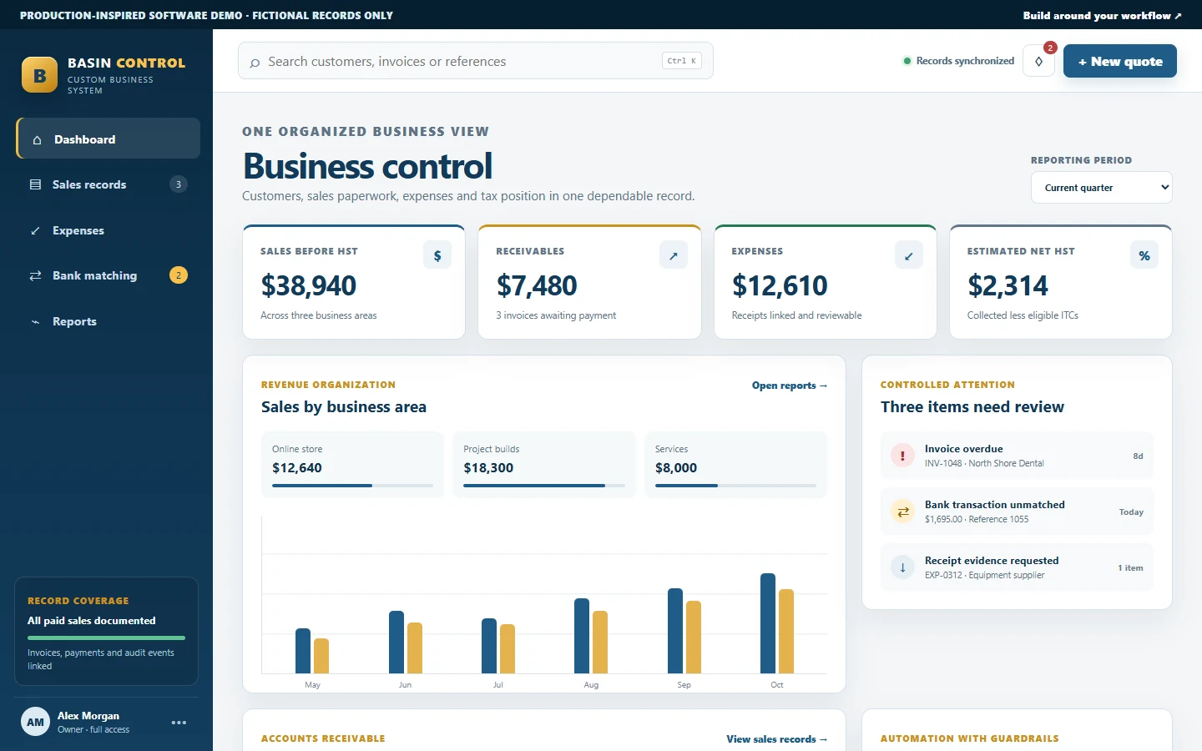Screen dimensions: 1202x751
Task: Open the Receipt evidence requested EXP-0312 item
Action: coord(1017,567)
